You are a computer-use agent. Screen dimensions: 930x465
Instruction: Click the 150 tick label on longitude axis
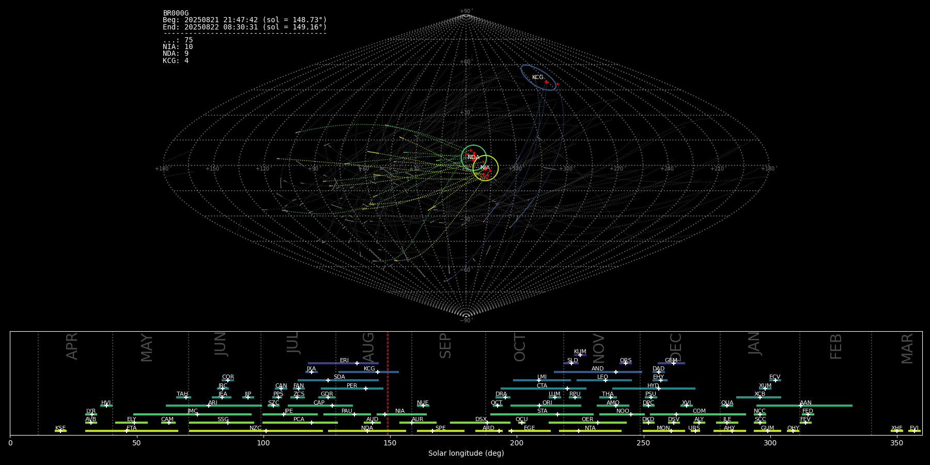pyautogui.click(x=390, y=443)
